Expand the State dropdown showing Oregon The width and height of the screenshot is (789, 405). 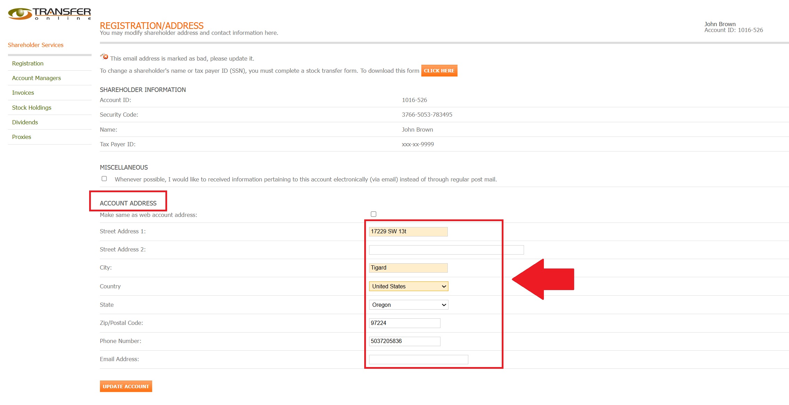pos(408,305)
